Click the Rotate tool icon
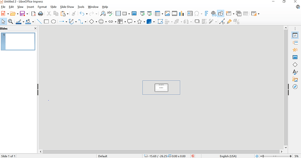This screenshot has height=158, width=301. 160,22
